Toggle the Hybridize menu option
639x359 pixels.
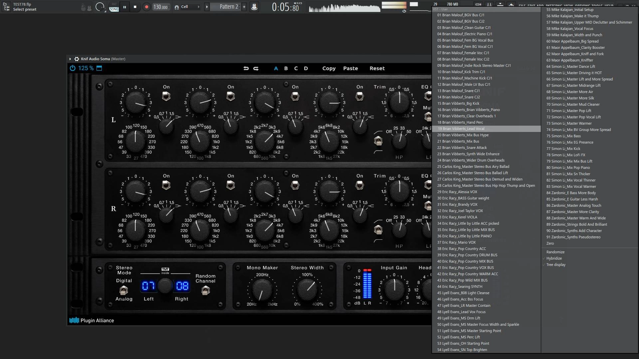pyautogui.click(x=589, y=258)
